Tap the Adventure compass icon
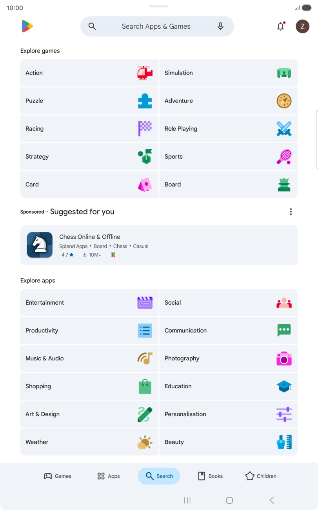Viewport: 318px width, 510px height. (x=284, y=101)
